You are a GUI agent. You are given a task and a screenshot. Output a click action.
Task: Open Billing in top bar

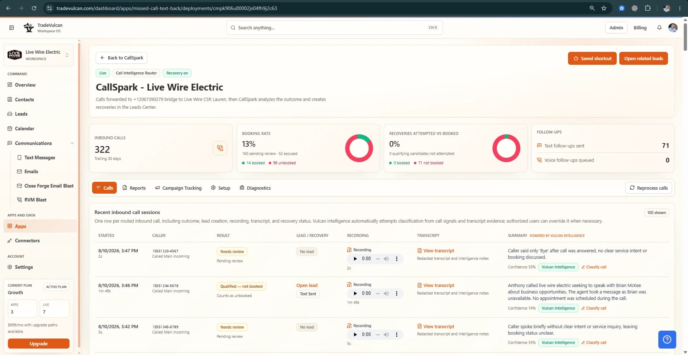(640, 28)
